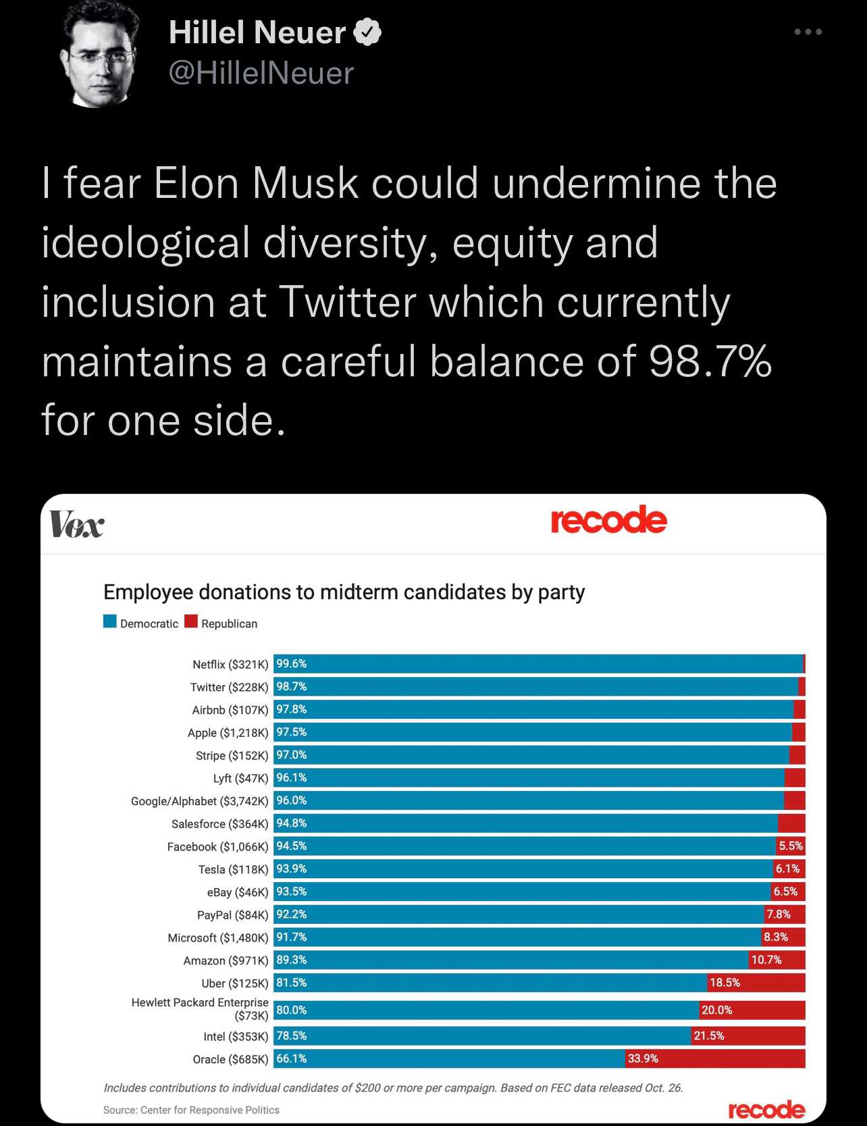Click Hillel Neuer's profile avatar

(101, 55)
